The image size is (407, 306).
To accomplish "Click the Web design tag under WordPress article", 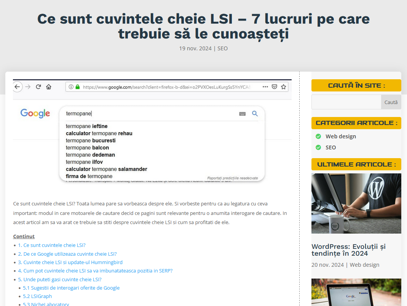I will pyautogui.click(x=364, y=265).
